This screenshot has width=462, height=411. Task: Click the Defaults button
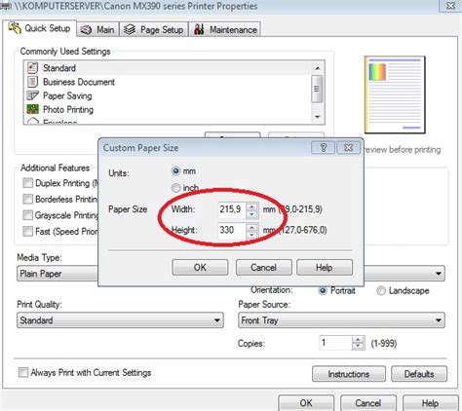[419, 374]
